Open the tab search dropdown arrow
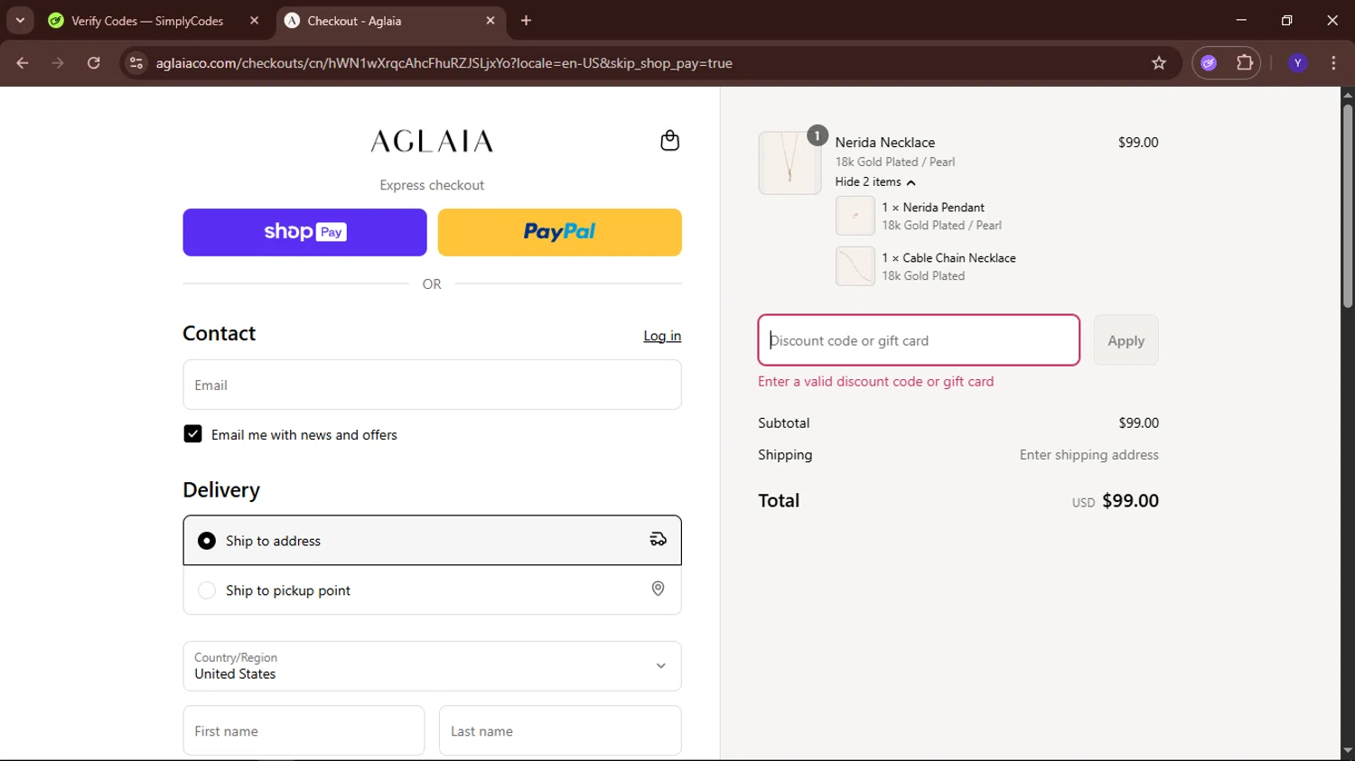The width and height of the screenshot is (1355, 761). click(20, 21)
